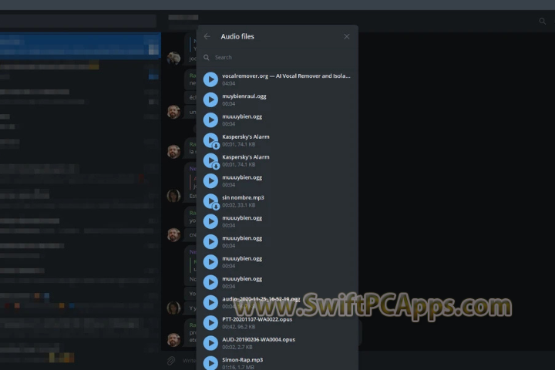Play muuuybien.ogg just above sin nombre.mp3
This screenshot has height=370, width=555.
click(x=210, y=180)
